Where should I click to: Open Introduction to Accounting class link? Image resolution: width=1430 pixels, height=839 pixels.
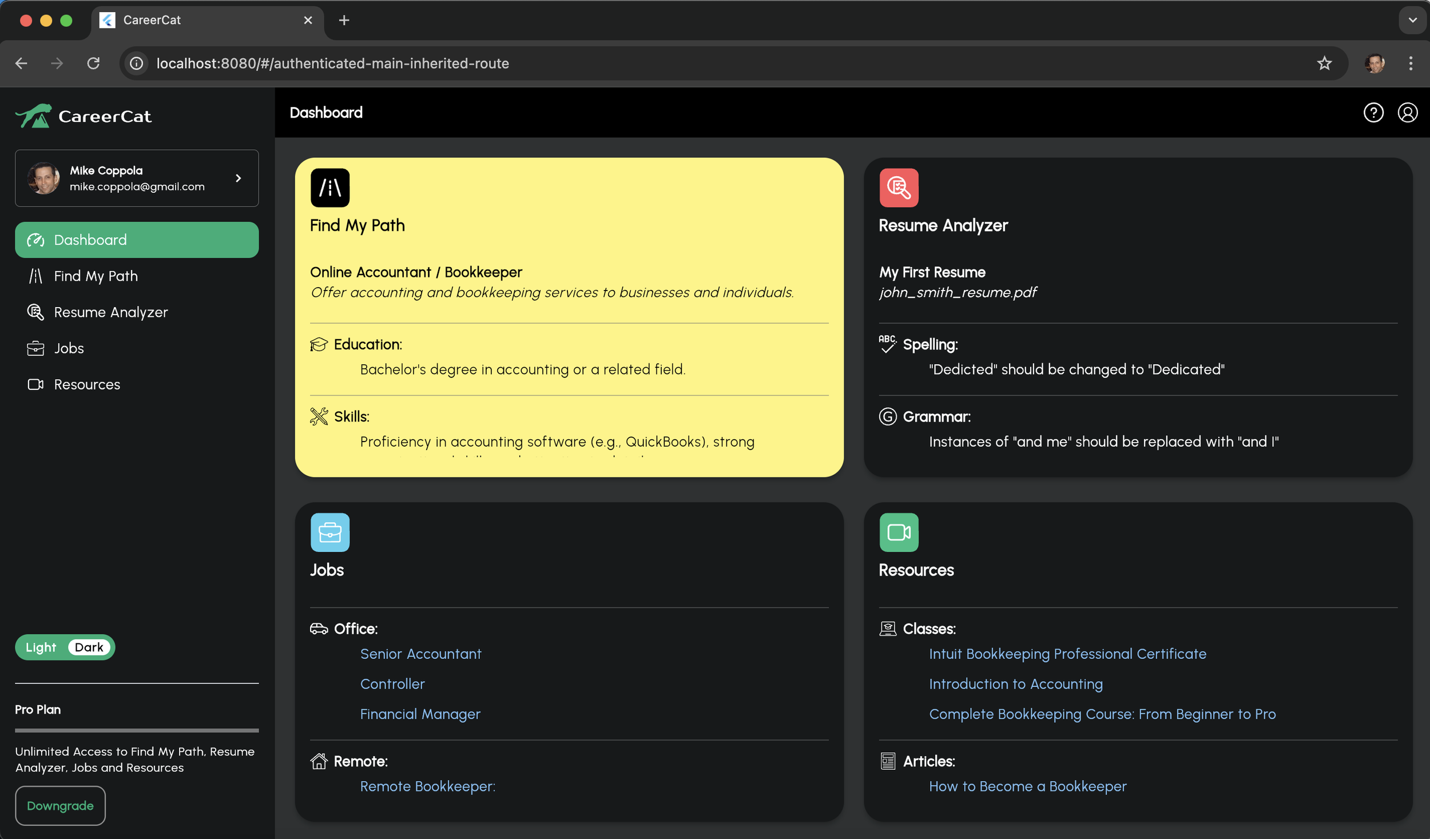(x=1015, y=684)
